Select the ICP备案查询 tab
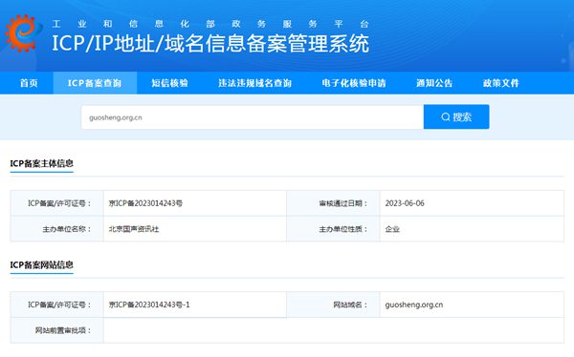The height and width of the screenshot is (357, 574). pyautogui.click(x=95, y=83)
